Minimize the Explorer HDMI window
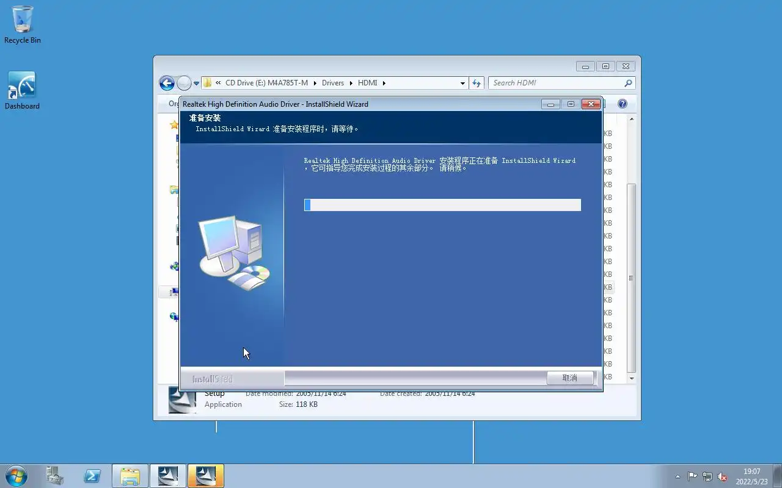 (585, 66)
